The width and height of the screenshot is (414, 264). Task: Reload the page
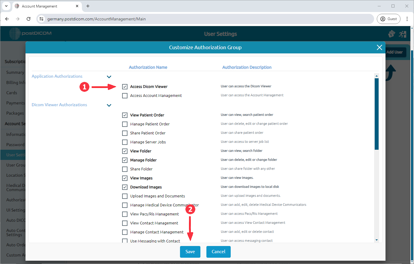[28, 19]
